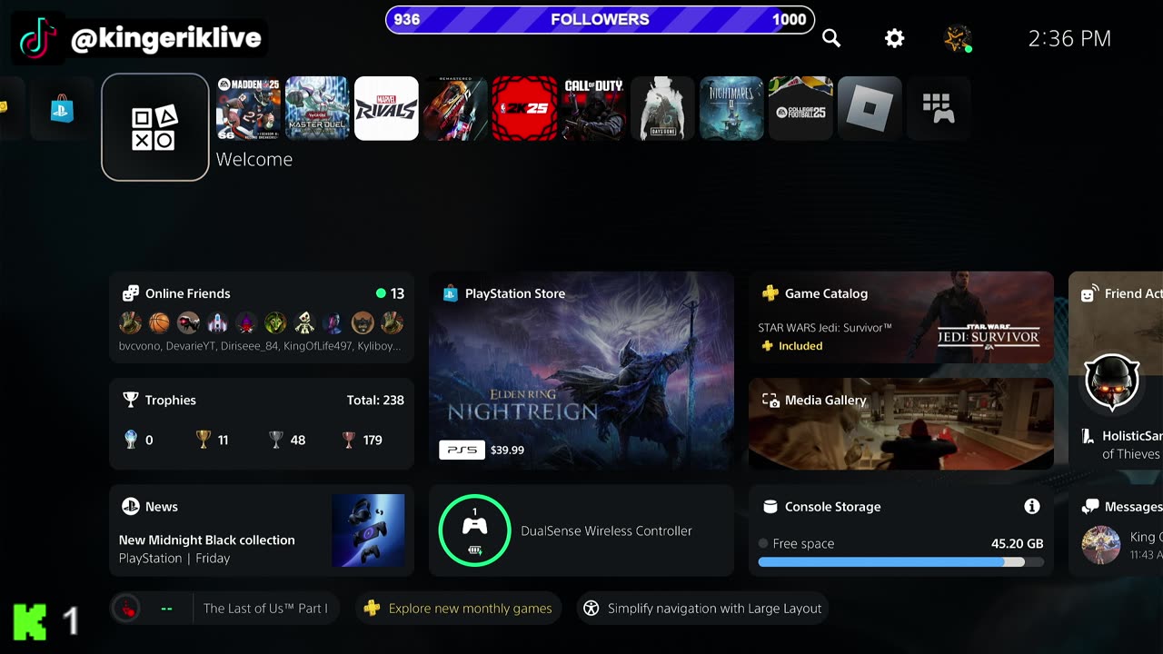Click the bronze trophy count icon
This screenshot has width=1163, height=654.
(x=348, y=440)
